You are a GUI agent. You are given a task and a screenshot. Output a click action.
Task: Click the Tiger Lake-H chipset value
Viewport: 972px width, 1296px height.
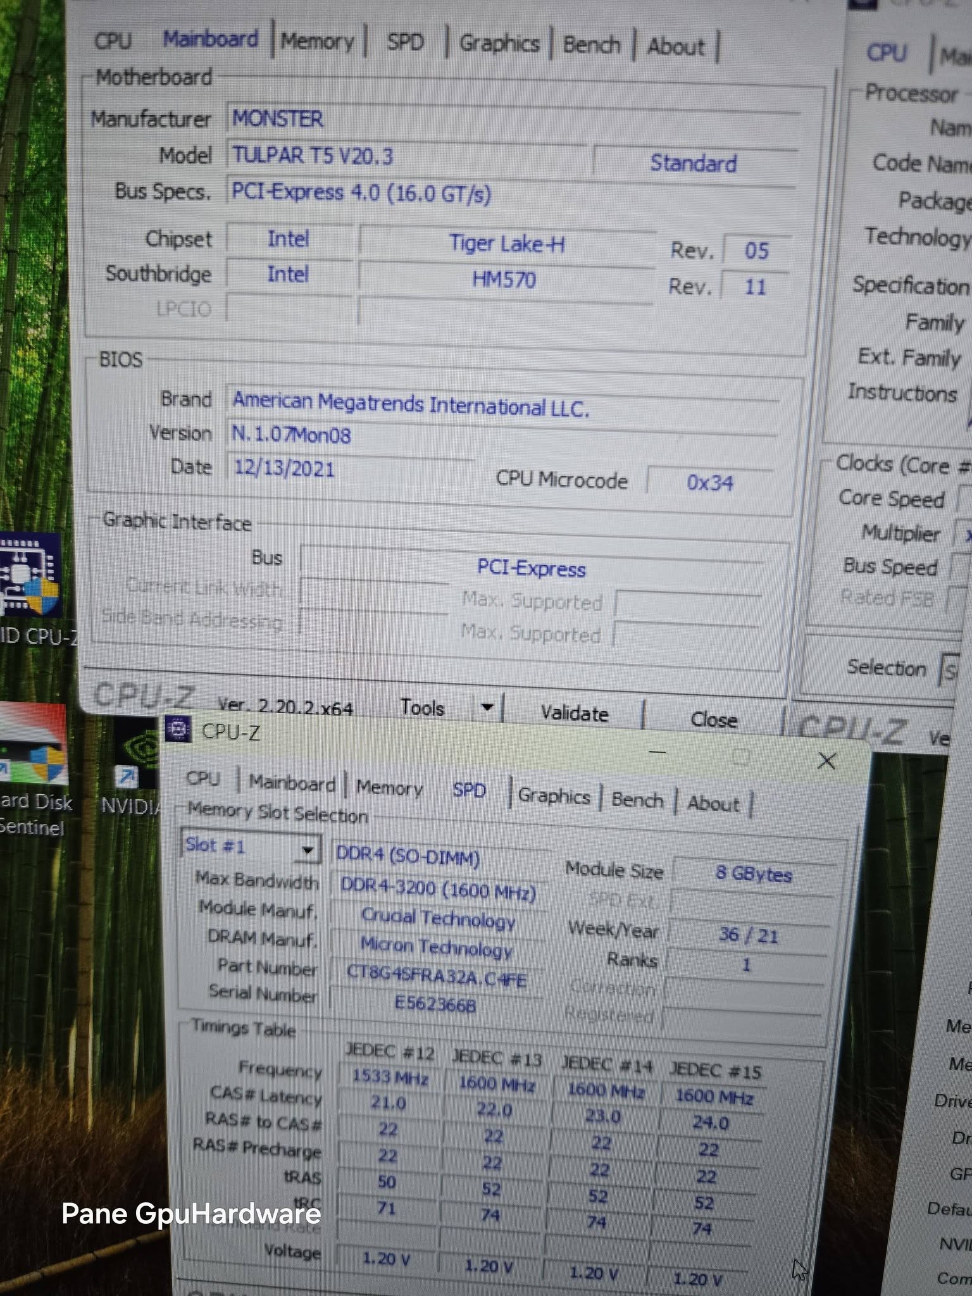tap(508, 244)
